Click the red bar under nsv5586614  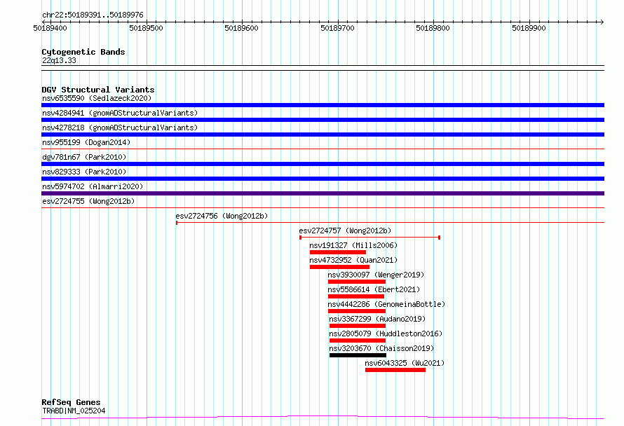click(356, 296)
